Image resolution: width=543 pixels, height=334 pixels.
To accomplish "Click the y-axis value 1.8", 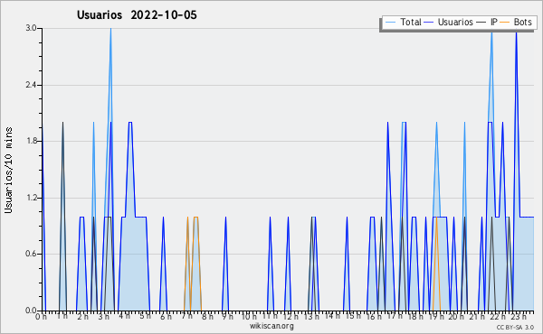I will coord(31,141).
